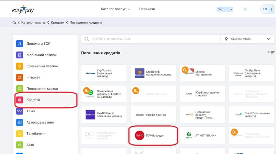Open Профіт Капітал card

(153, 115)
